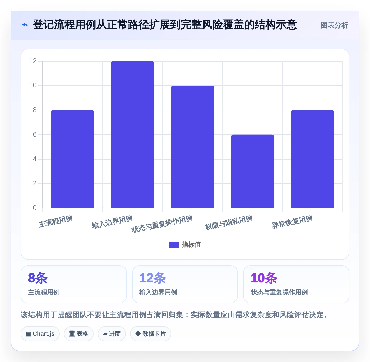370x362 pixels.
Task: Click the 输入边界用例 bar in the chart
Action: 132,135
